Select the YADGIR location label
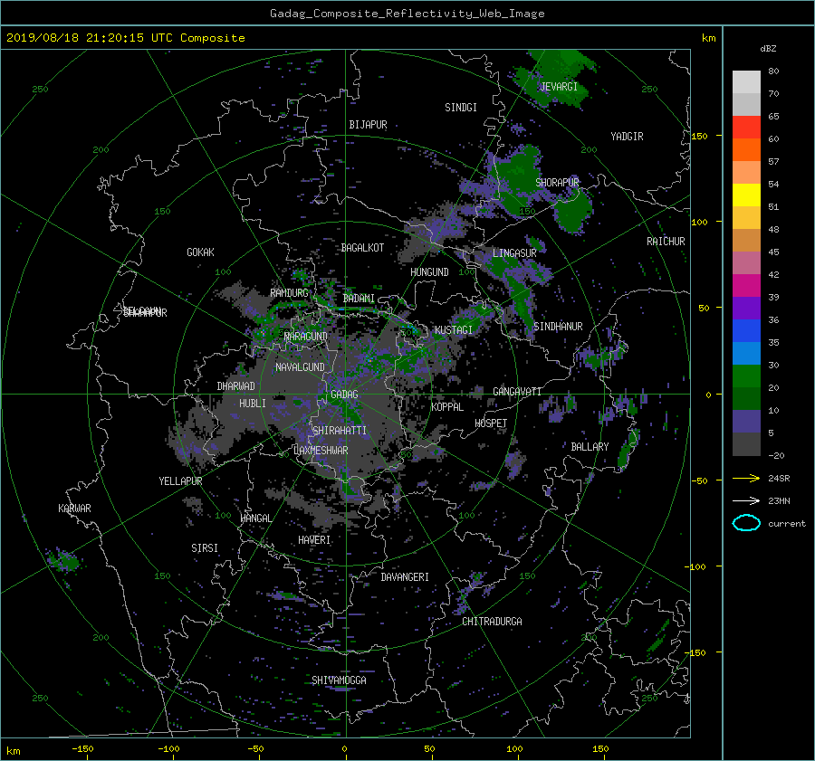Viewport: 815px width, 761px height. pyautogui.click(x=627, y=137)
